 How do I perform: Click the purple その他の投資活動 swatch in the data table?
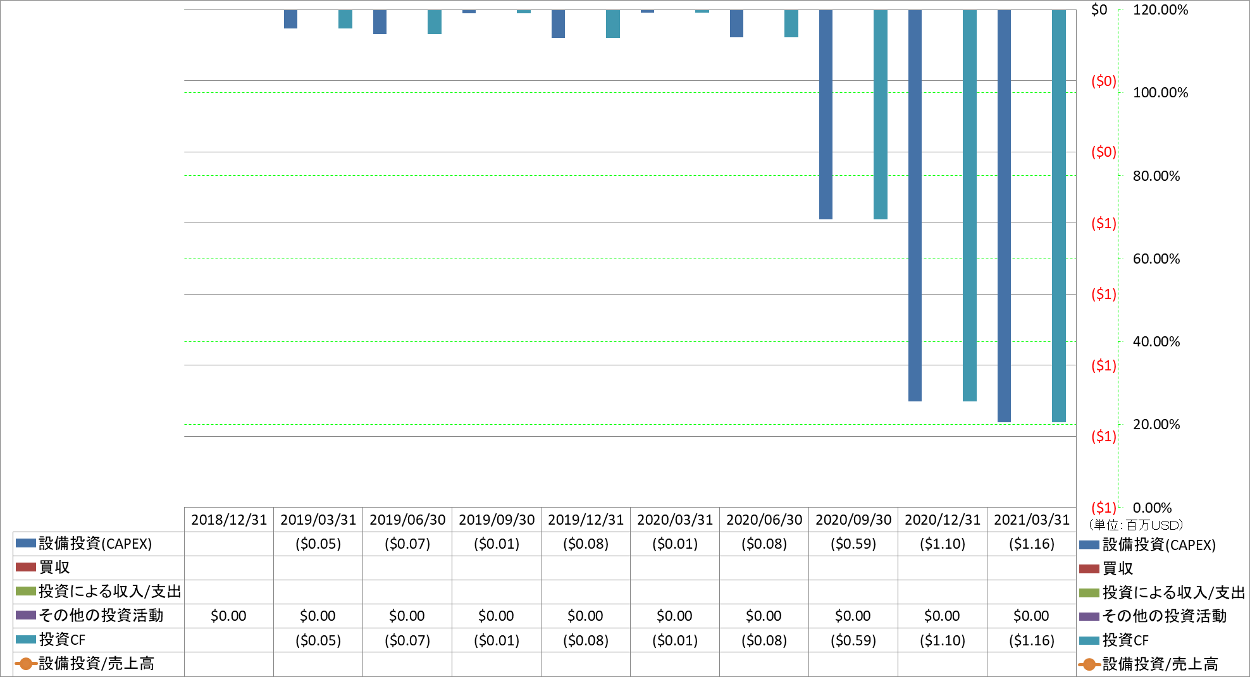point(26,615)
